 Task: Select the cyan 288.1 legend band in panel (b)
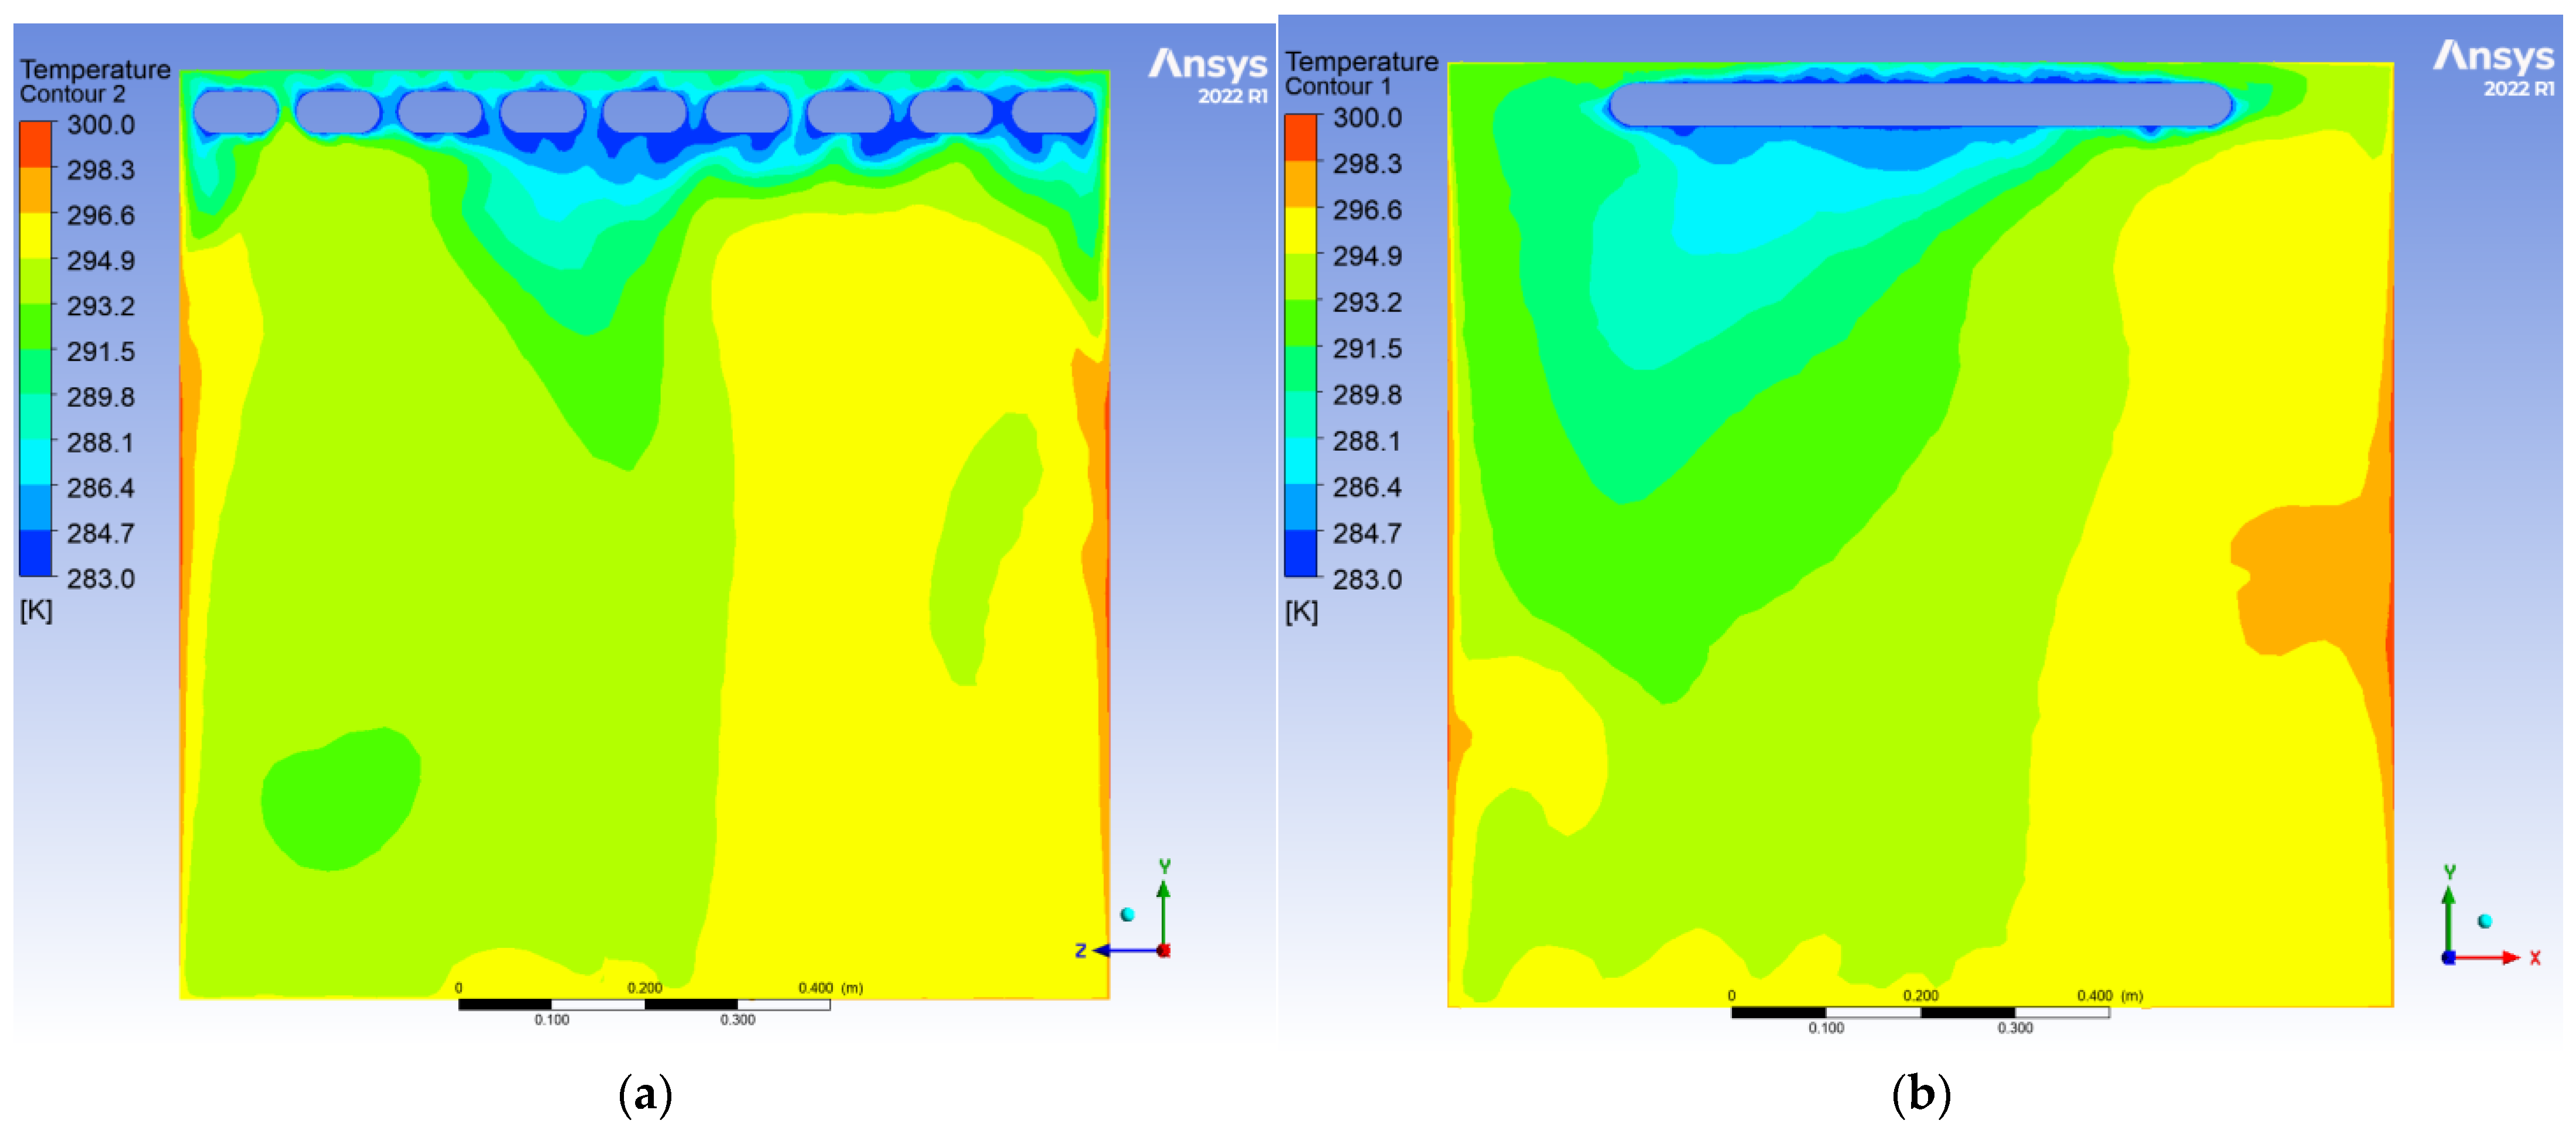tap(1301, 461)
